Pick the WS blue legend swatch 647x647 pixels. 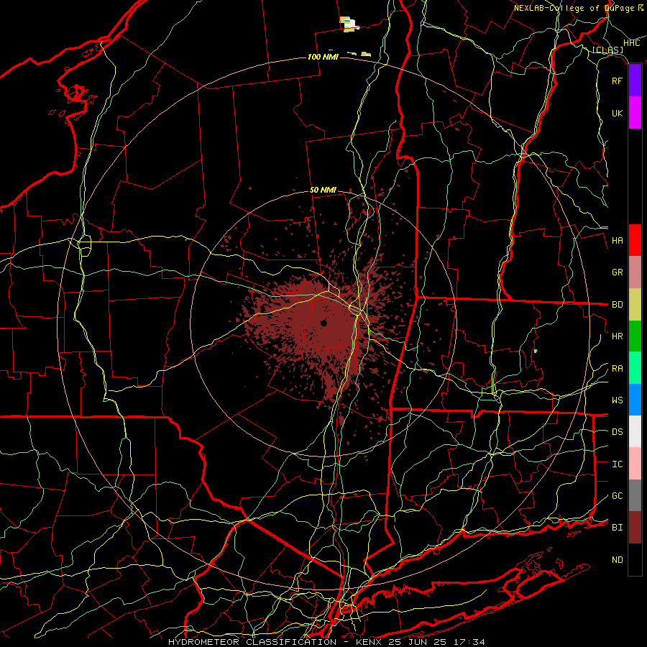pos(635,400)
